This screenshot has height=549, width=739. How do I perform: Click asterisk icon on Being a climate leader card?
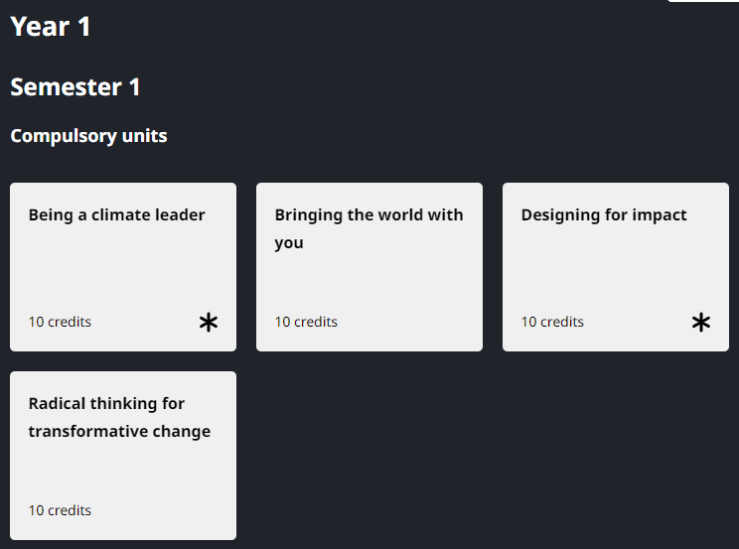point(209,323)
